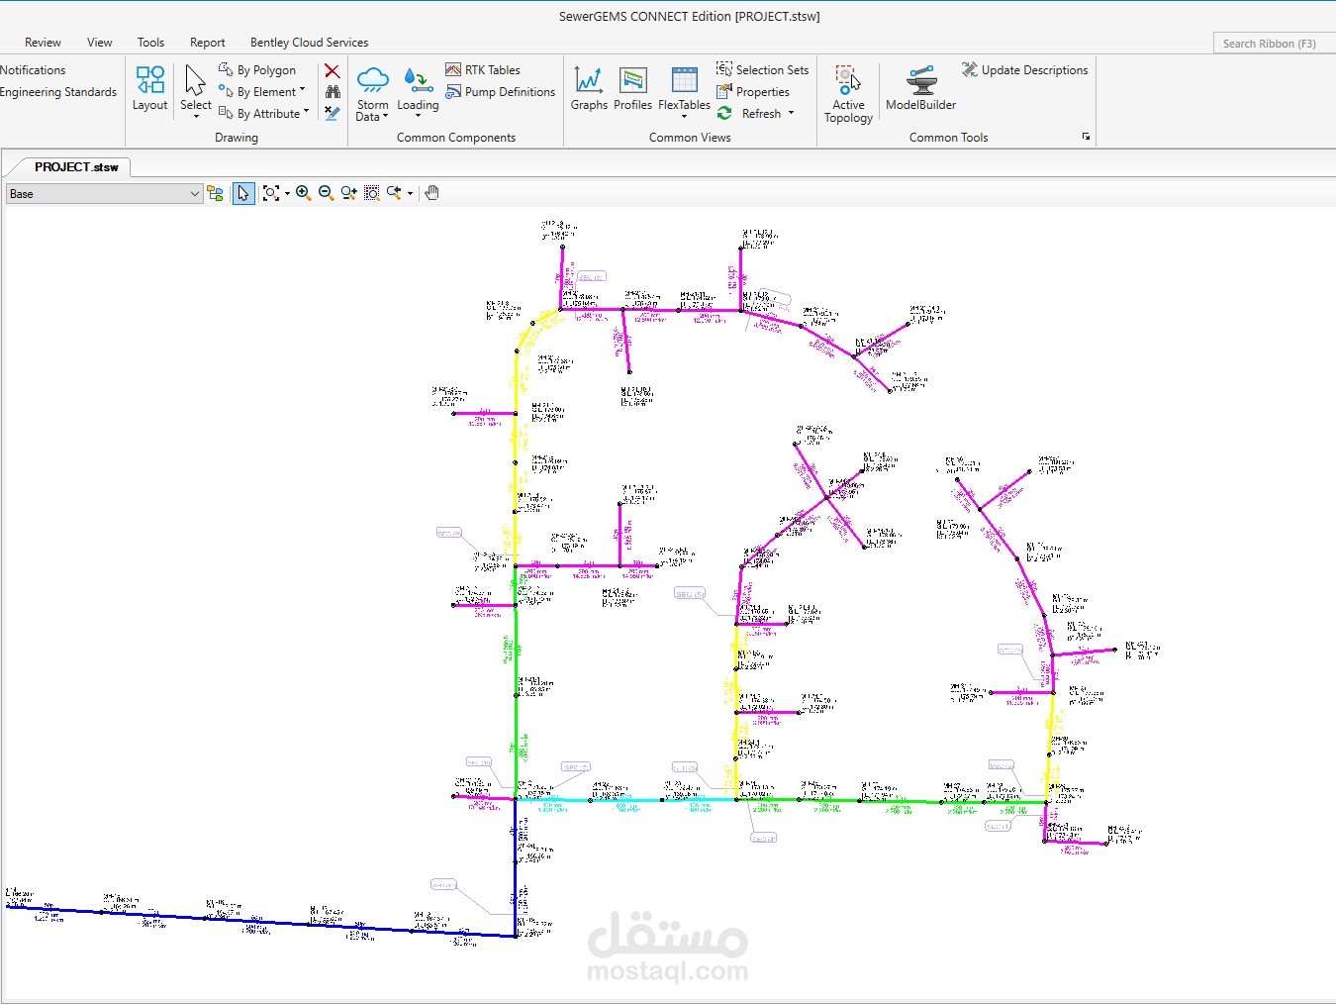Toggle Active Topology
1336x1005 pixels.
pos(848,94)
